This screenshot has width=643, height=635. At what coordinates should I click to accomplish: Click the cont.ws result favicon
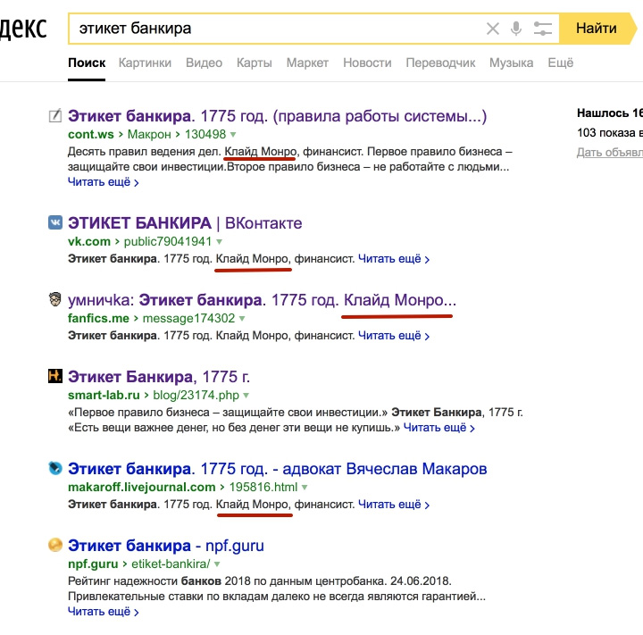pos(55,116)
